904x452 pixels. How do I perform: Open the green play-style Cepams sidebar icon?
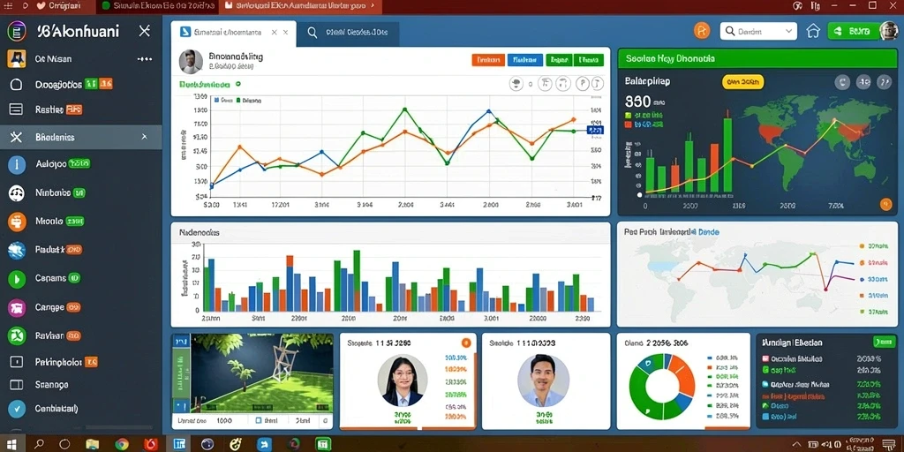coord(17,278)
